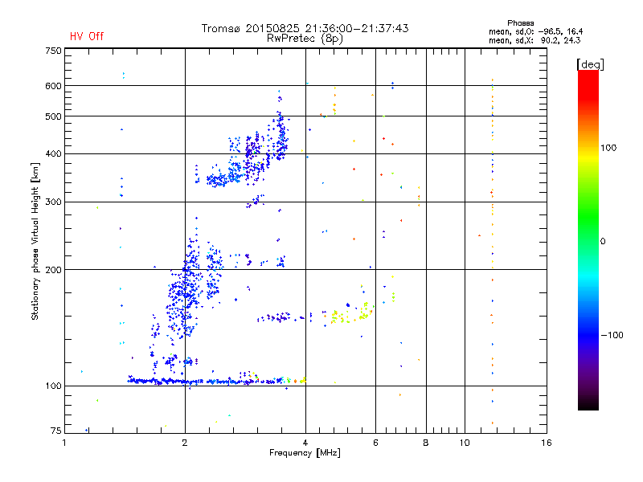The image size is (643, 482).
Task: Click the "Stationary phase Virtual Height [km]" axis title
Action: (35, 242)
